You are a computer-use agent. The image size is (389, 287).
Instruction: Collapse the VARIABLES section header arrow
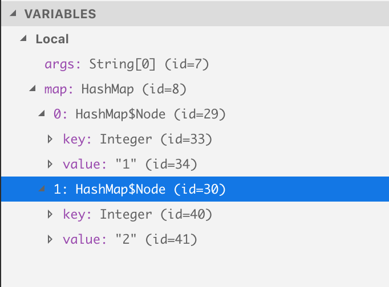14,14
